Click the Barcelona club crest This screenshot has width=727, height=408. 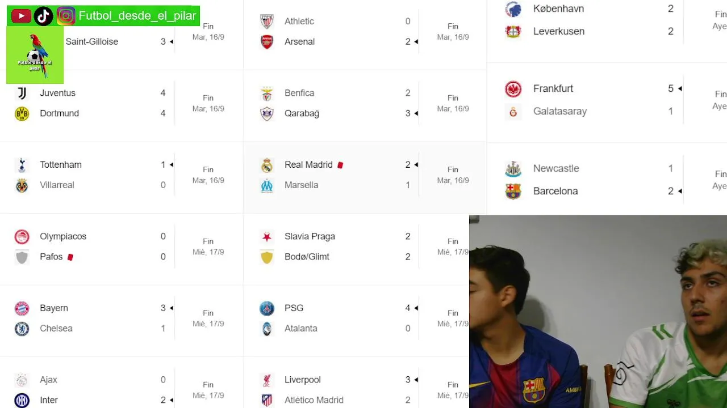(513, 191)
